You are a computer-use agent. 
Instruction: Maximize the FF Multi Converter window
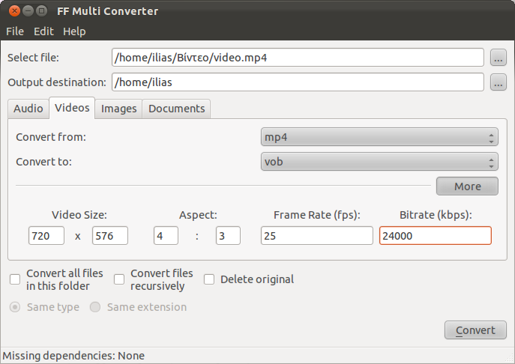pyautogui.click(x=41, y=11)
